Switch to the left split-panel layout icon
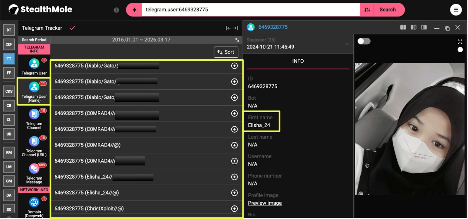The image size is (468, 219). pos(403,27)
